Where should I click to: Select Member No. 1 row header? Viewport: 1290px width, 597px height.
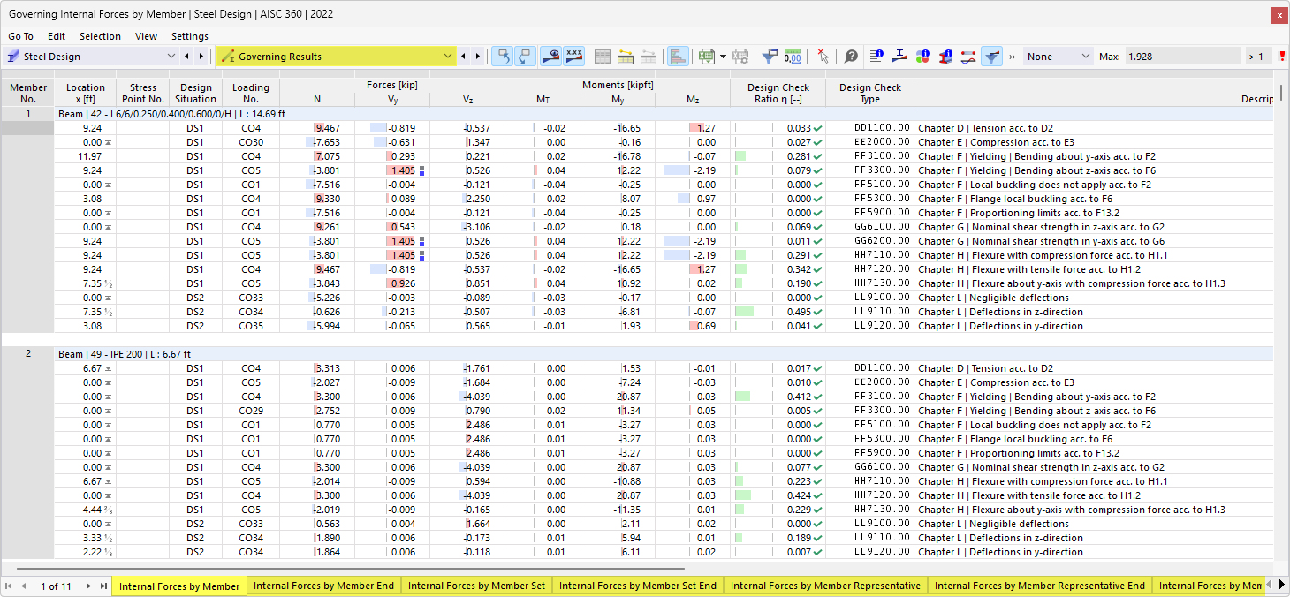pyautogui.click(x=27, y=114)
